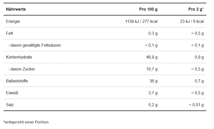Click the 36 g fiber value
The image size is (214, 129).
click(153, 81)
